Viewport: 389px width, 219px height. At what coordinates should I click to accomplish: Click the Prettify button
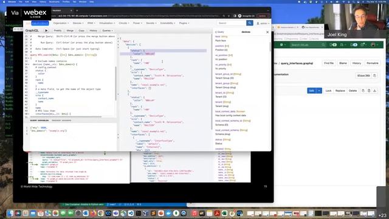point(58,30)
